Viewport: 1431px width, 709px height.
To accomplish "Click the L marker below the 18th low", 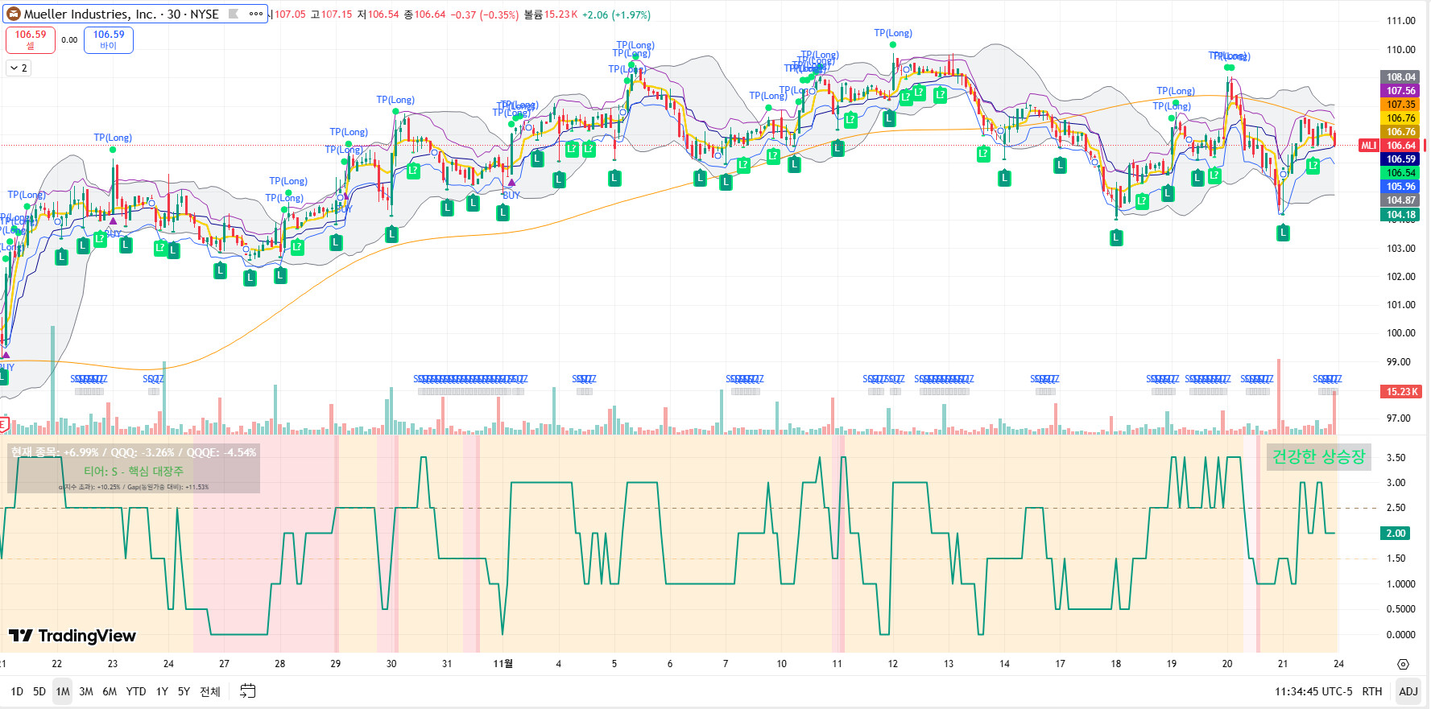I will pos(1116,237).
